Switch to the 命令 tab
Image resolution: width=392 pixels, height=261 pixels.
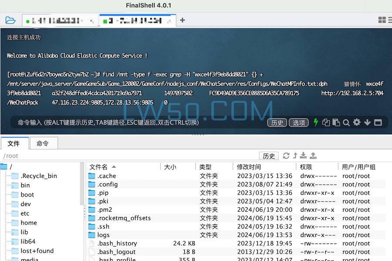tap(43, 143)
